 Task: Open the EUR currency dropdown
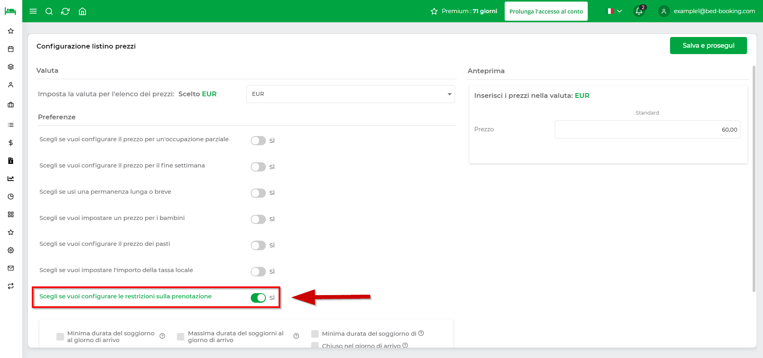[x=351, y=94]
